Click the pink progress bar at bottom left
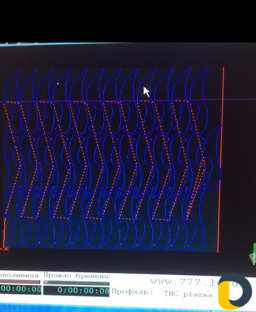The width and height of the screenshot is (256, 312). (x=20, y=282)
